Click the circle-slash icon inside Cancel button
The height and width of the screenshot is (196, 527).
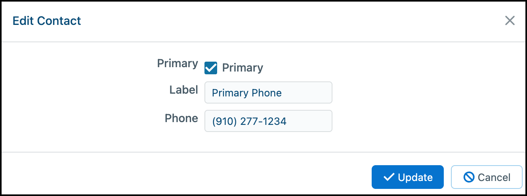pos(469,177)
